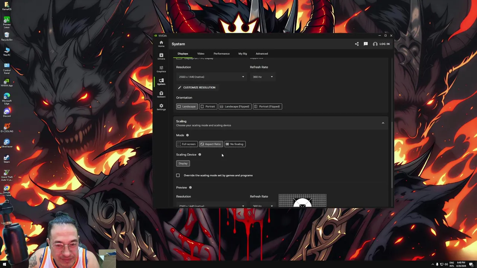This screenshot has height=268, width=477.
Task: Click the scaling preview thumbnail image
Action: coord(302,200)
